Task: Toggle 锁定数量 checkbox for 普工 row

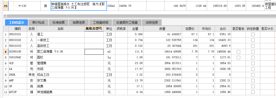Action: point(253,34)
